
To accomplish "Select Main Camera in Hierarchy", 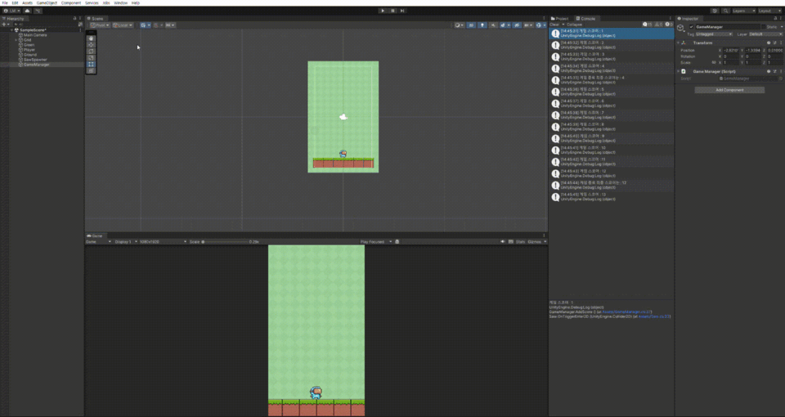I will click(35, 35).
